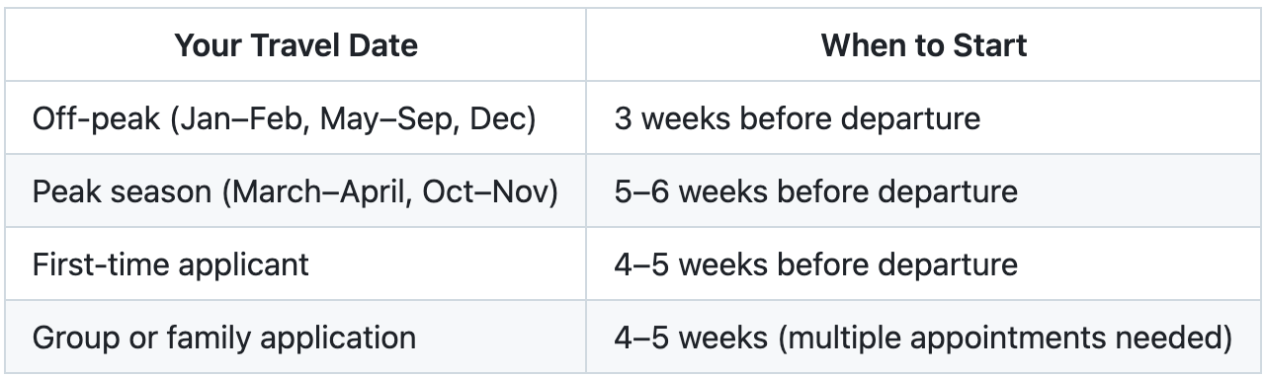The image size is (1265, 377).
Task: Select the 'First-time applicant' cell
Action: pyautogui.click(x=295, y=264)
